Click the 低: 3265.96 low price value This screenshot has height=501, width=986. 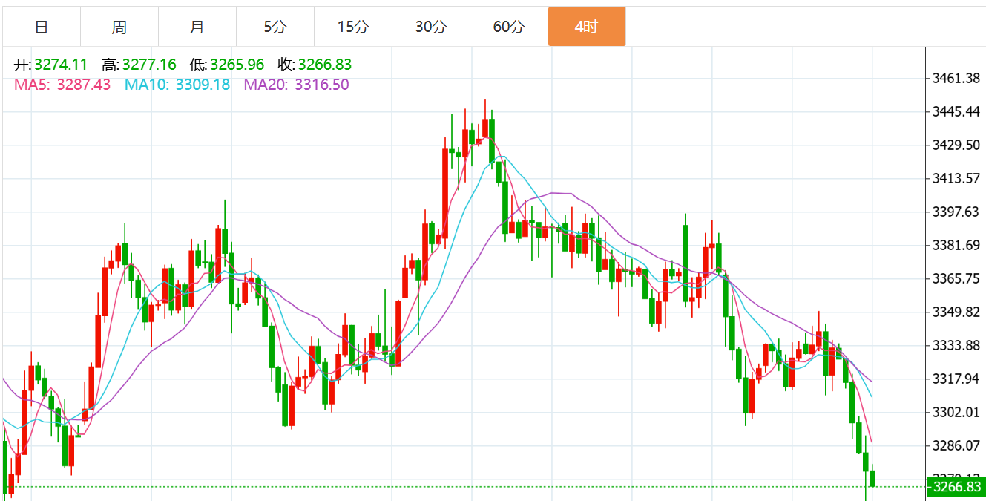(227, 65)
